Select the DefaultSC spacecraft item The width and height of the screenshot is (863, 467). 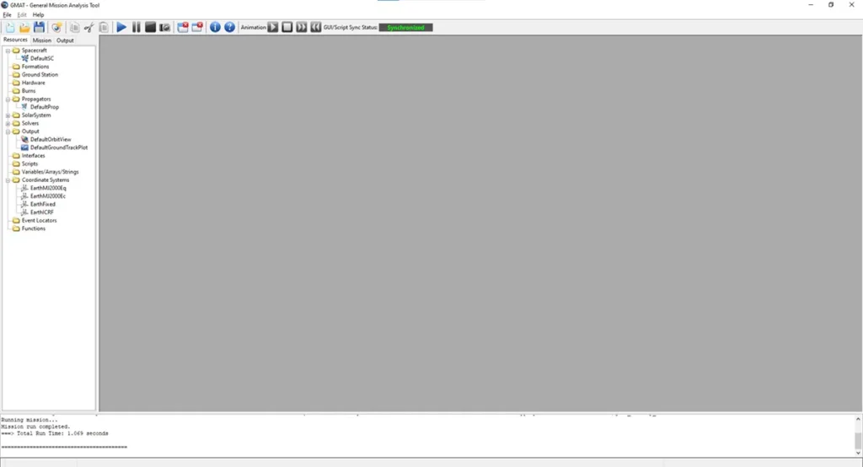42,58
